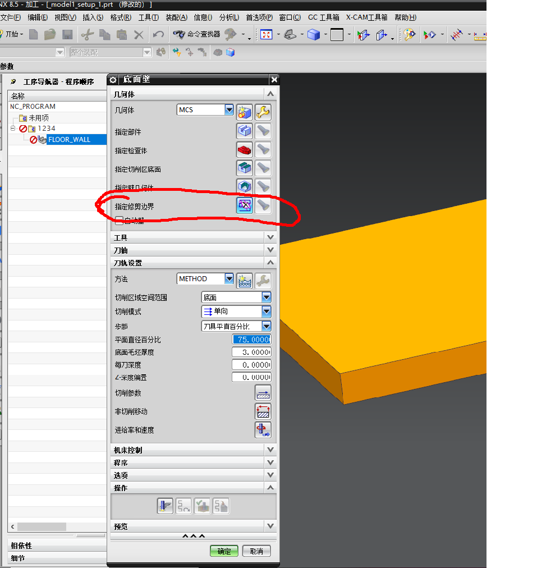Viewport: 560px width, 568px height.
Task: Click the red 指定检查体 check body icon
Action: click(244, 150)
